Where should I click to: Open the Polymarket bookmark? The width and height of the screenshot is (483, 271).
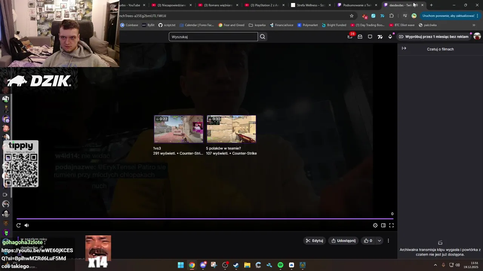coord(308,25)
